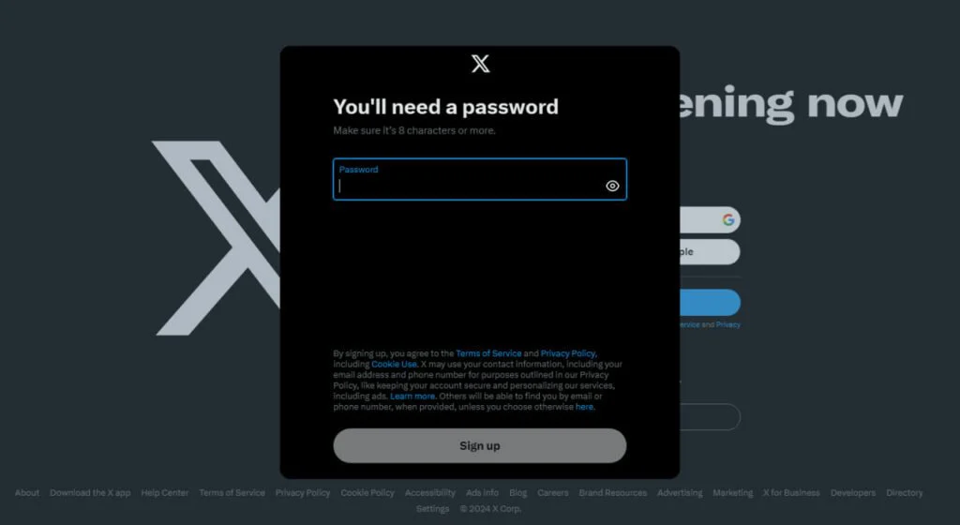960x525 pixels.
Task: Focus the Password input field
Action: pyautogui.click(x=480, y=179)
